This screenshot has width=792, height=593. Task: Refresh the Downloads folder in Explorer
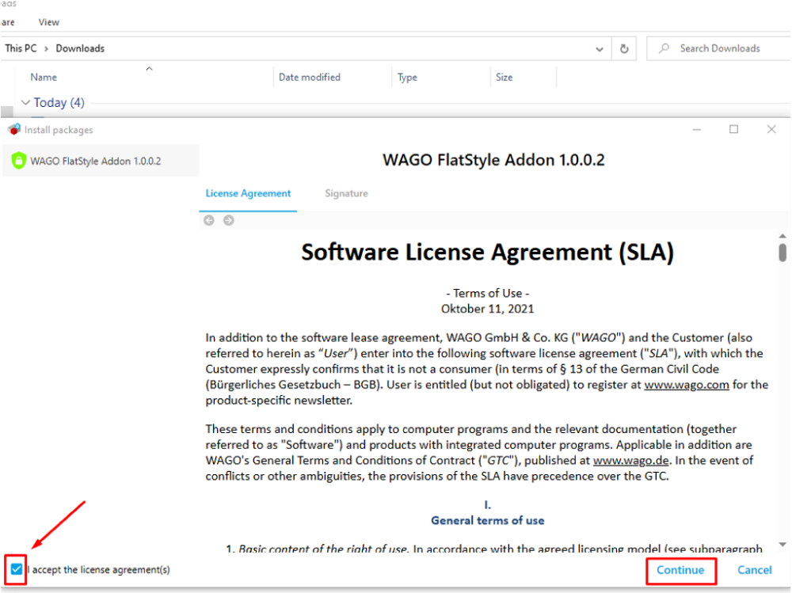point(624,49)
